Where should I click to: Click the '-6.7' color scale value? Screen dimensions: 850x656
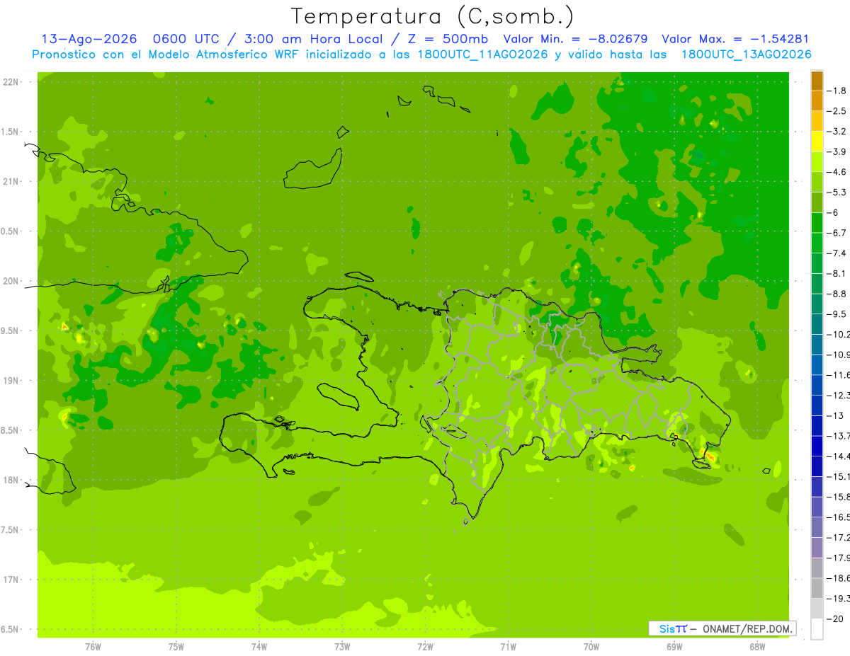click(838, 233)
